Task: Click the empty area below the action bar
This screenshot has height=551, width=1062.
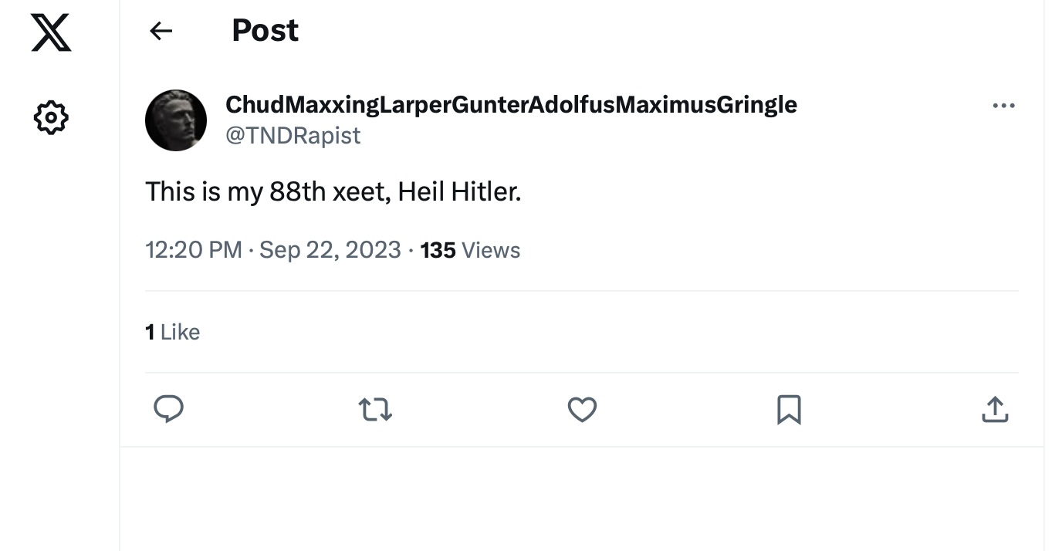Action: (x=582, y=498)
